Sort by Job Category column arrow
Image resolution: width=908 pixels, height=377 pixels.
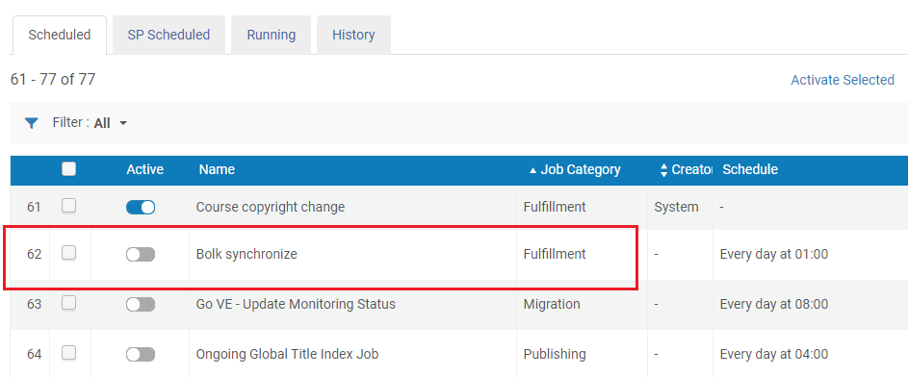pyautogui.click(x=532, y=170)
